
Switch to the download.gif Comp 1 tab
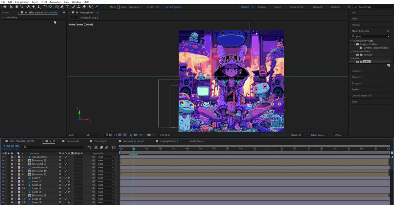pos(134,141)
